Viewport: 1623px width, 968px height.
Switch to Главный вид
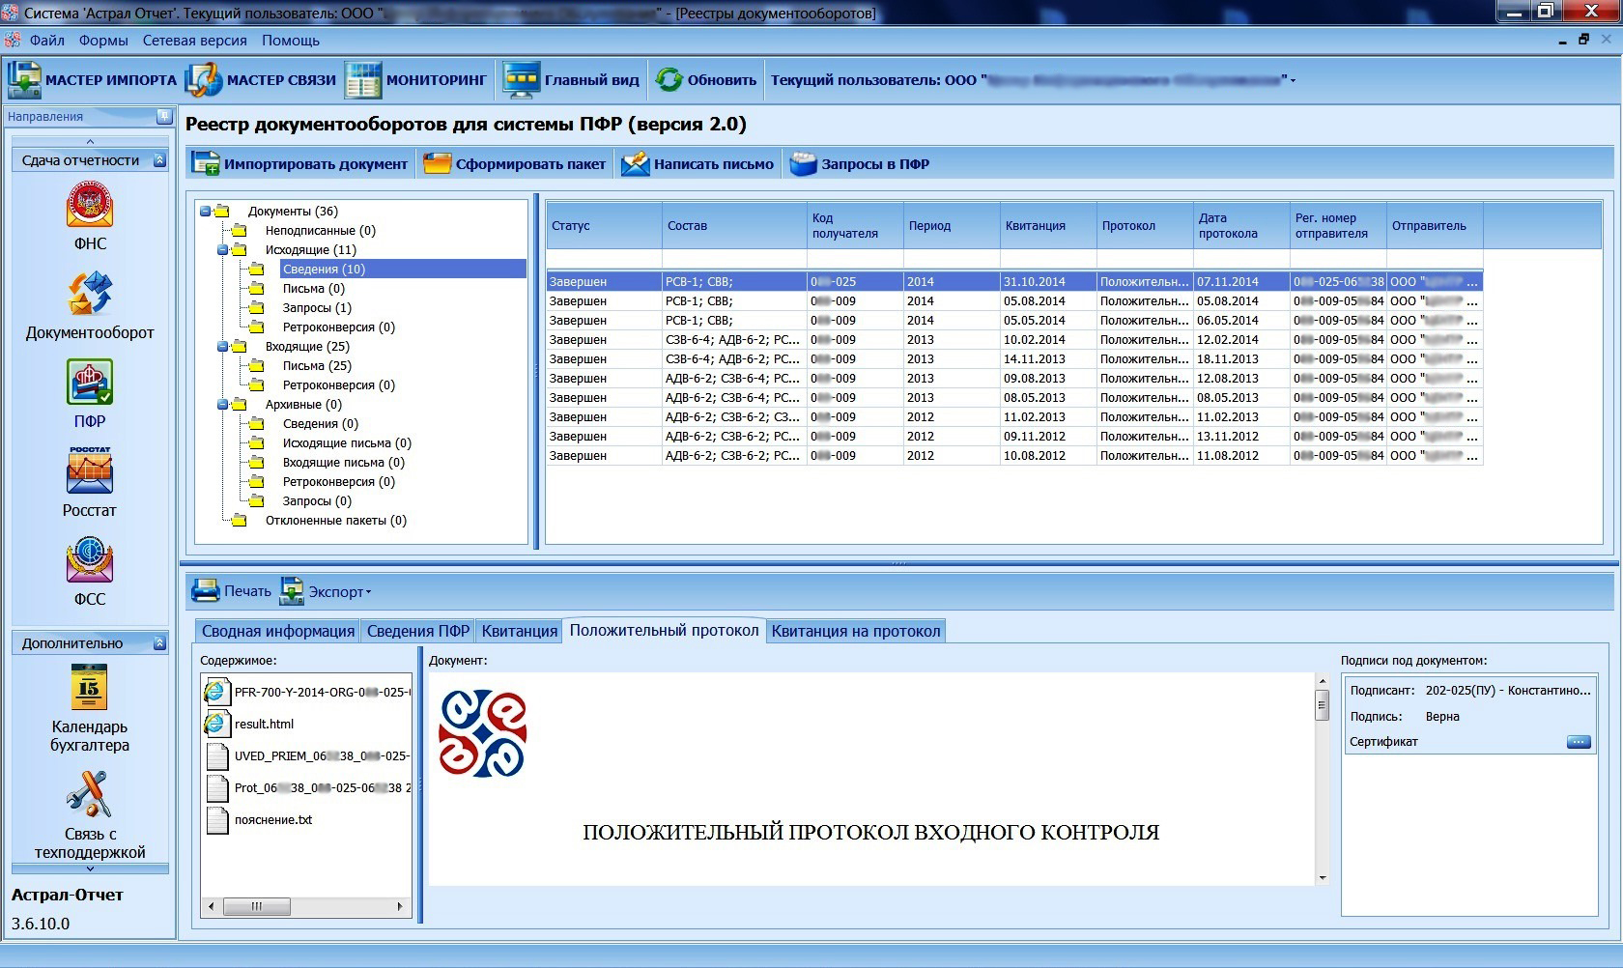pos(571,80)
